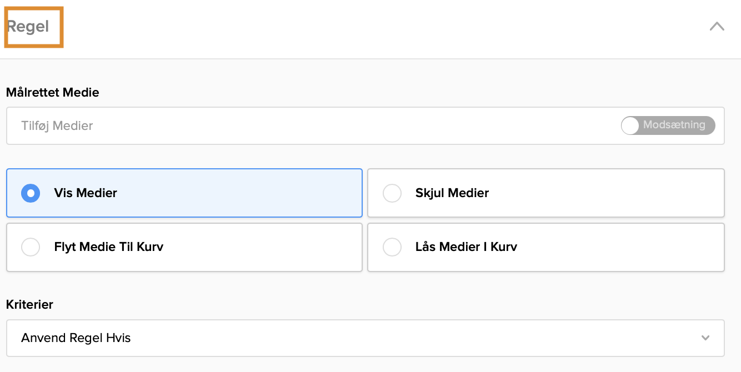Click the Modsætning switch's white knob

(x=630, y=125)
